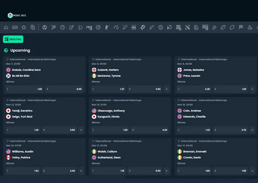Bet on Kyoguchi at odds 4.20
258x183 pixels.
[150, 130]
